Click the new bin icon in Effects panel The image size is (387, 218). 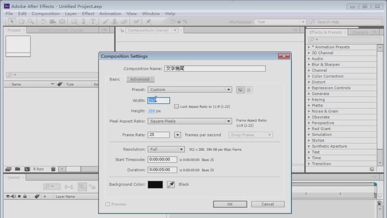pyautogui.click(x=372, y=169)
